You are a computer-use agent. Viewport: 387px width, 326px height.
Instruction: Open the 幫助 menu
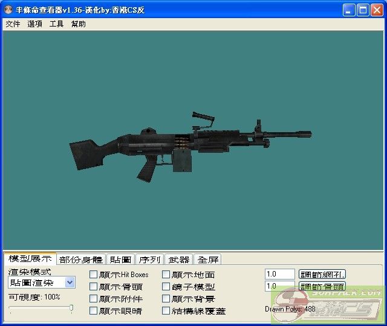78,24
